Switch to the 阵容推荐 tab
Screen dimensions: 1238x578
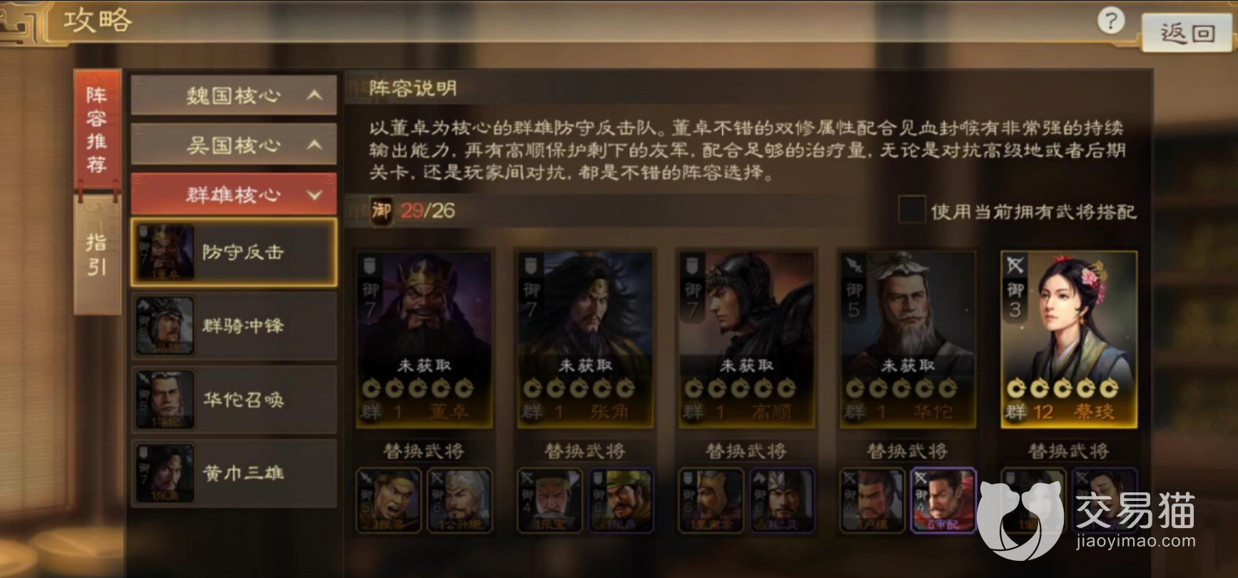tap(97, 130)
